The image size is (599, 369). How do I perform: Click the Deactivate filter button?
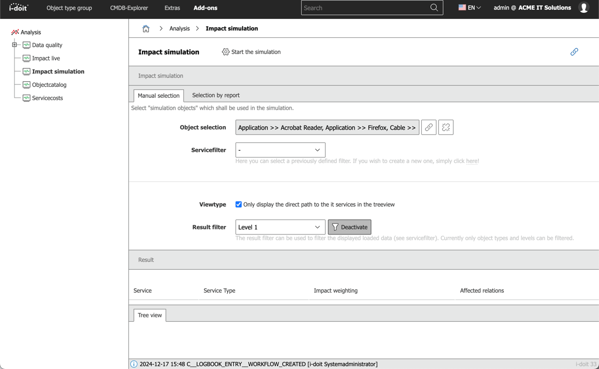point(349,227)
